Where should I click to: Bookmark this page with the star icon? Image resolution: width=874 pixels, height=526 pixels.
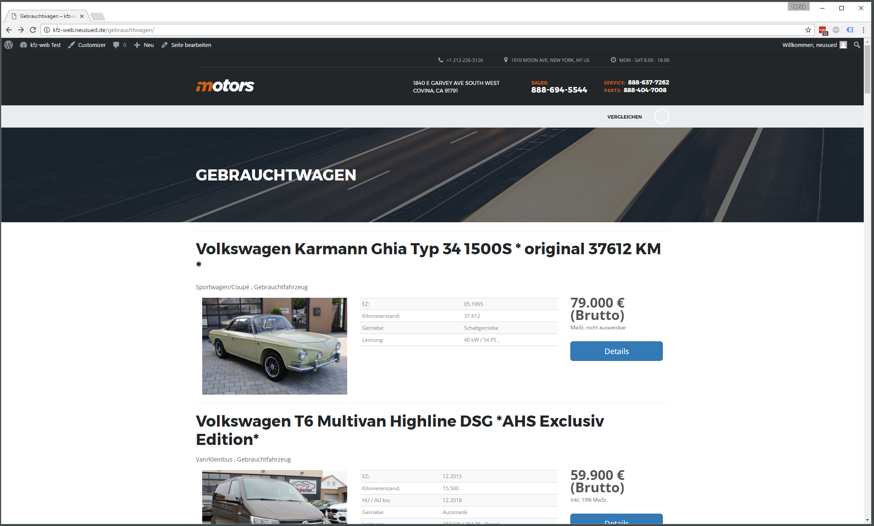click(x=808, y=30)
